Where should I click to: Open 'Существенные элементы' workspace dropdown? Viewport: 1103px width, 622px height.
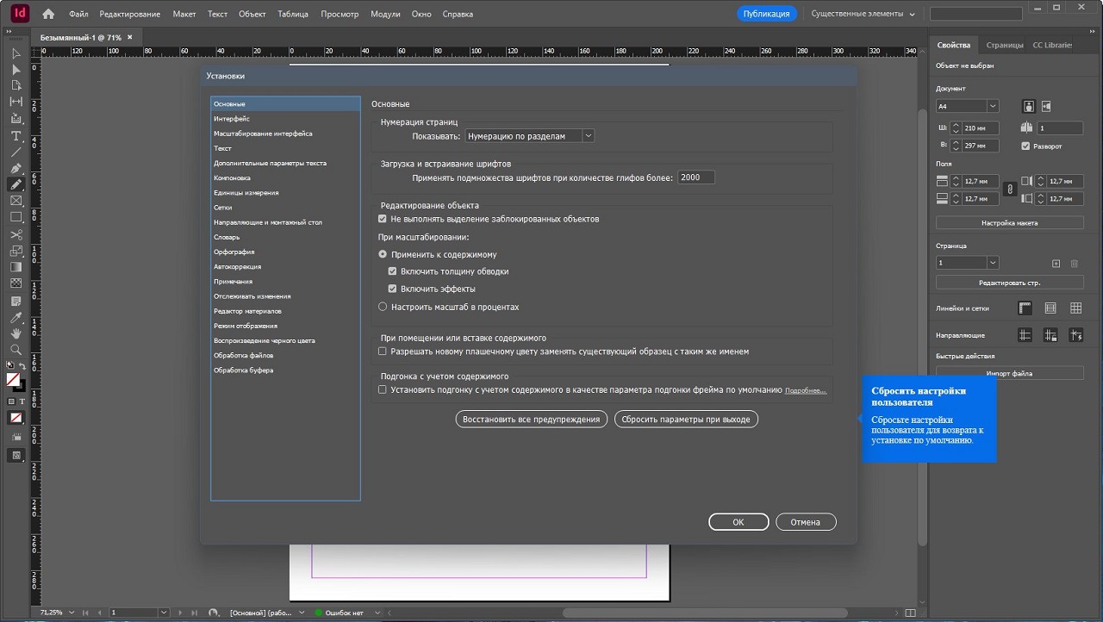863,14
